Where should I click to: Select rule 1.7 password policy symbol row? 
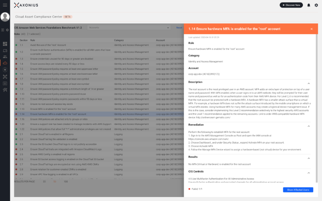pyautogui.click(x=99, y=79)
